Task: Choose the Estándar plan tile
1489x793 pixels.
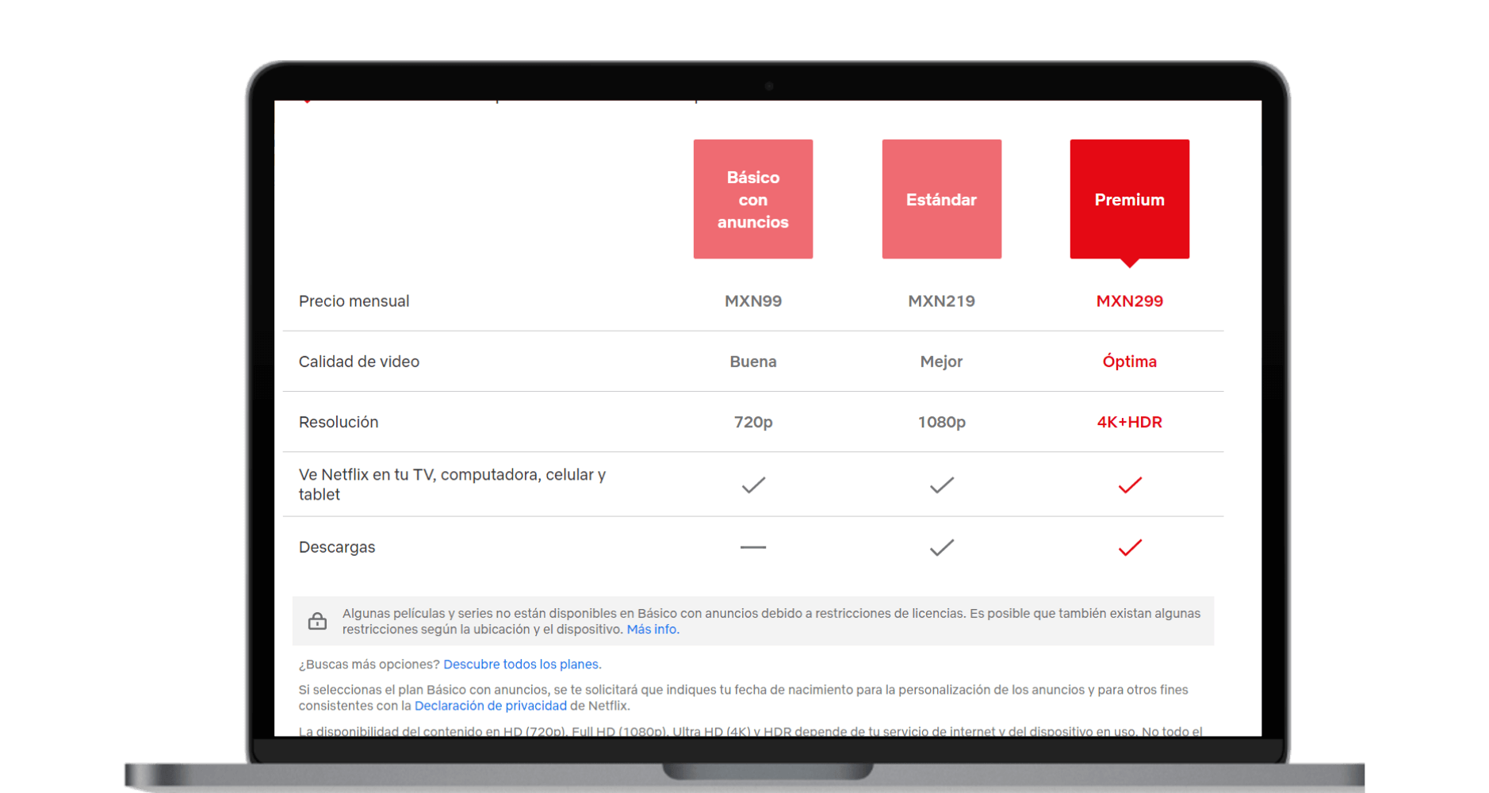Action: click(941, 199)
